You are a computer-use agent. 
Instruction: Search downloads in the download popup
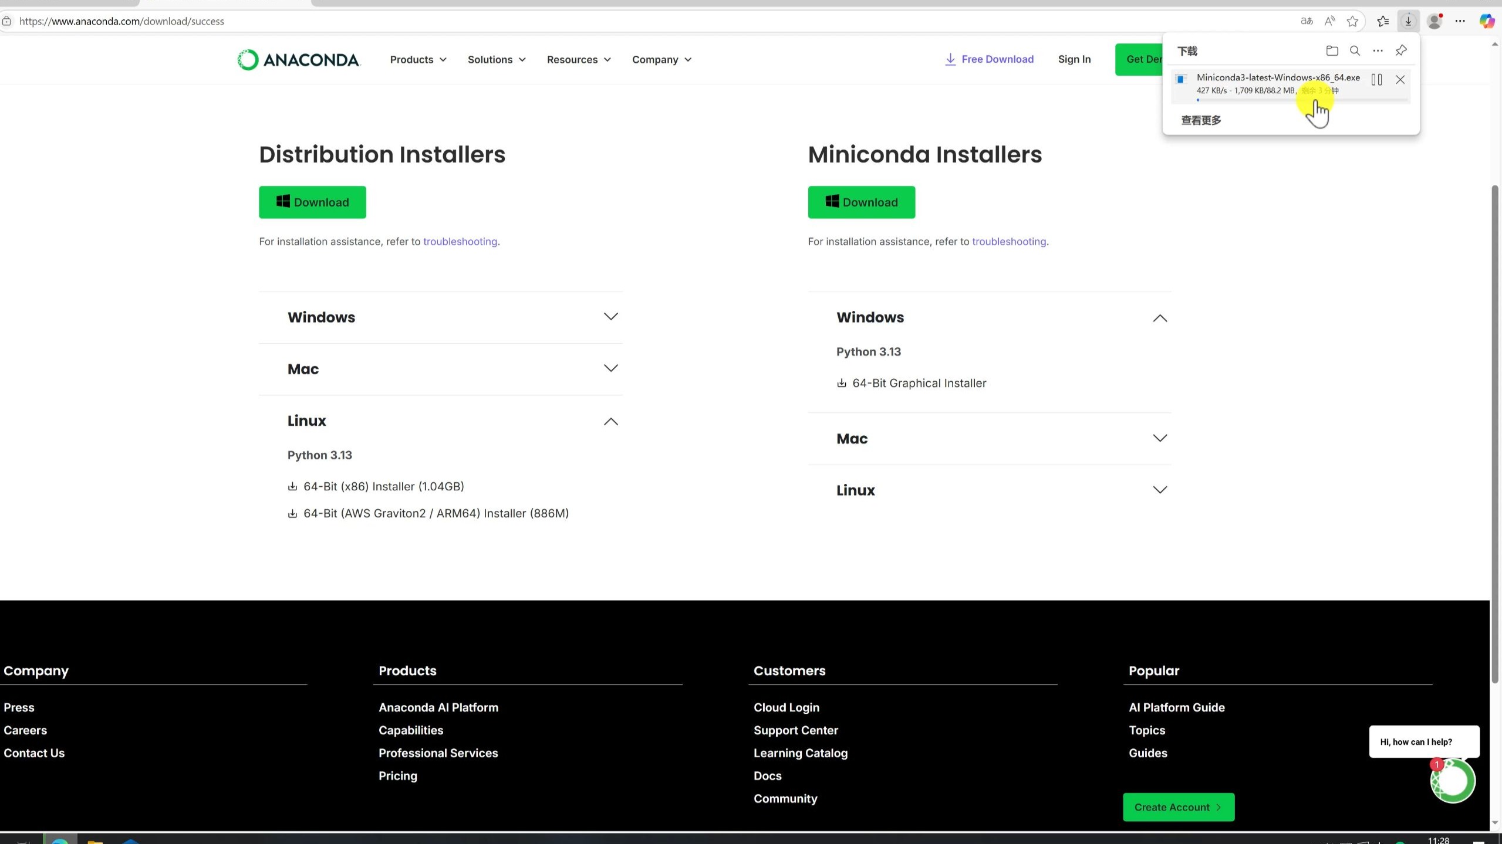pos(1355,50)
